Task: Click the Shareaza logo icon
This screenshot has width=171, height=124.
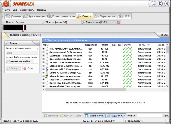Action: point(6,3)
